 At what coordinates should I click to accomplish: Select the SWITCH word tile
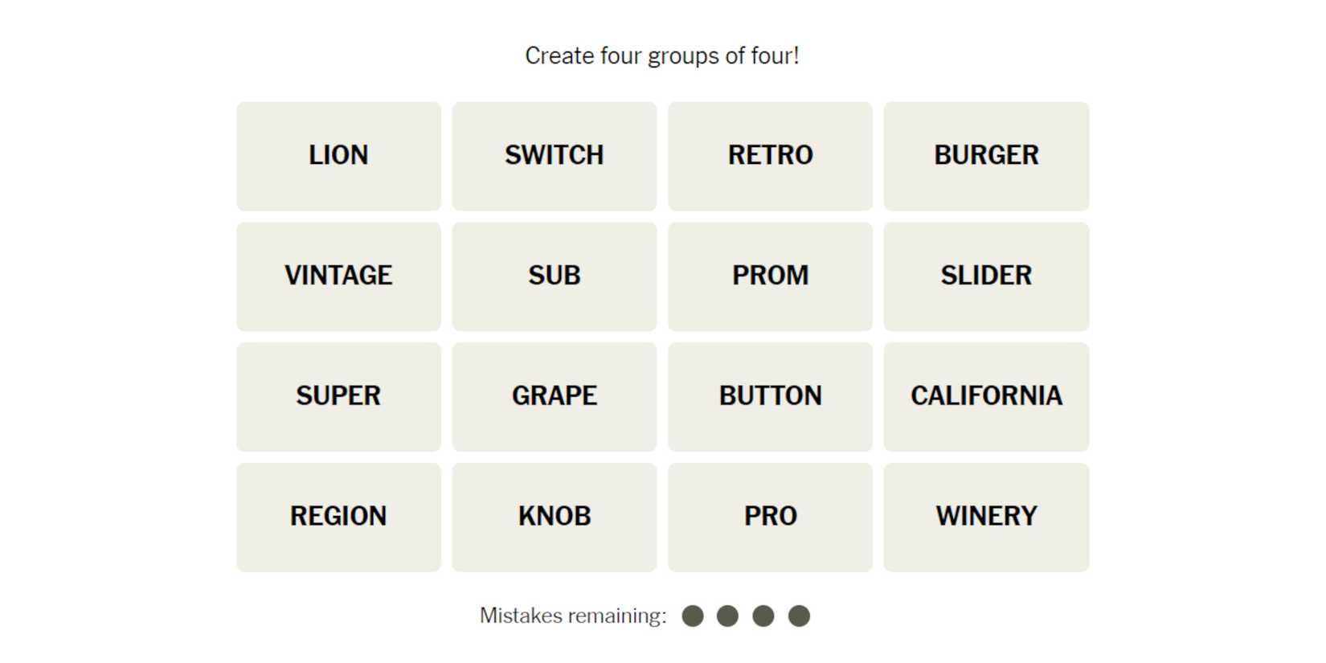(x=554, y=156)
